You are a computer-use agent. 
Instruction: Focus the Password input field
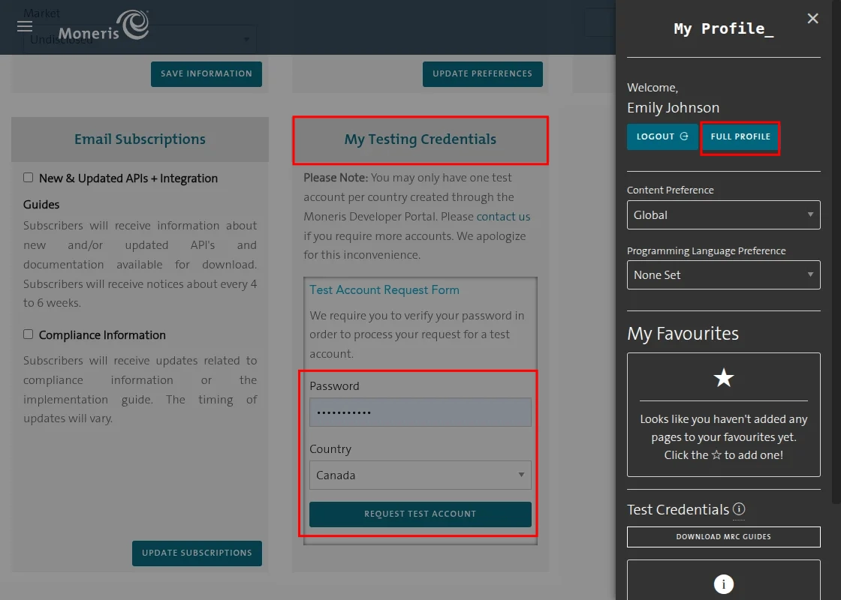tap(420, 412)
